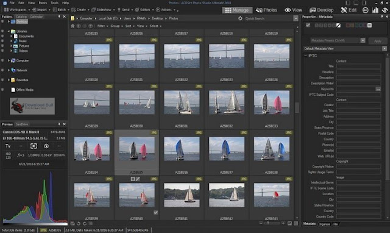390x233 pixels.
Task: Click the Quick Search input field
Action: [x=268, y=18]
